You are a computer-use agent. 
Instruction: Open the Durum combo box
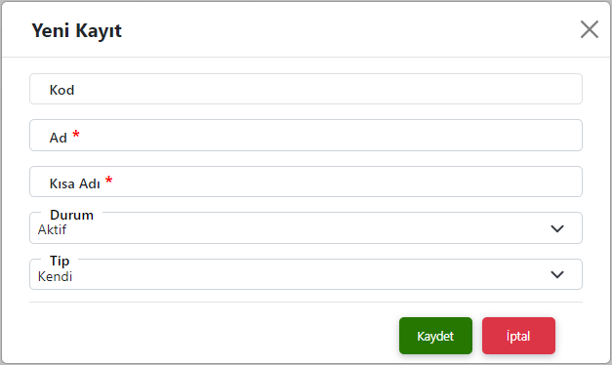[306, 228]
